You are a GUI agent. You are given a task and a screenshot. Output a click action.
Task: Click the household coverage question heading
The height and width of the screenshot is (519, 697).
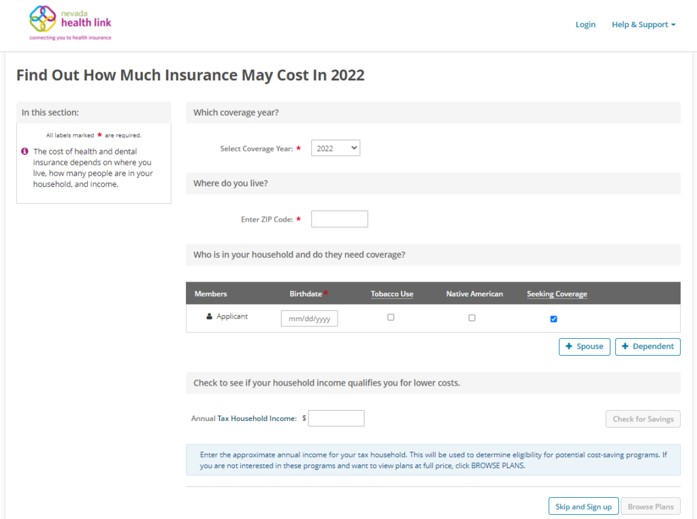(299, 254)
